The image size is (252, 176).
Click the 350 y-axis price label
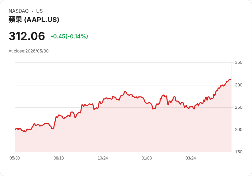coord(239,62)
